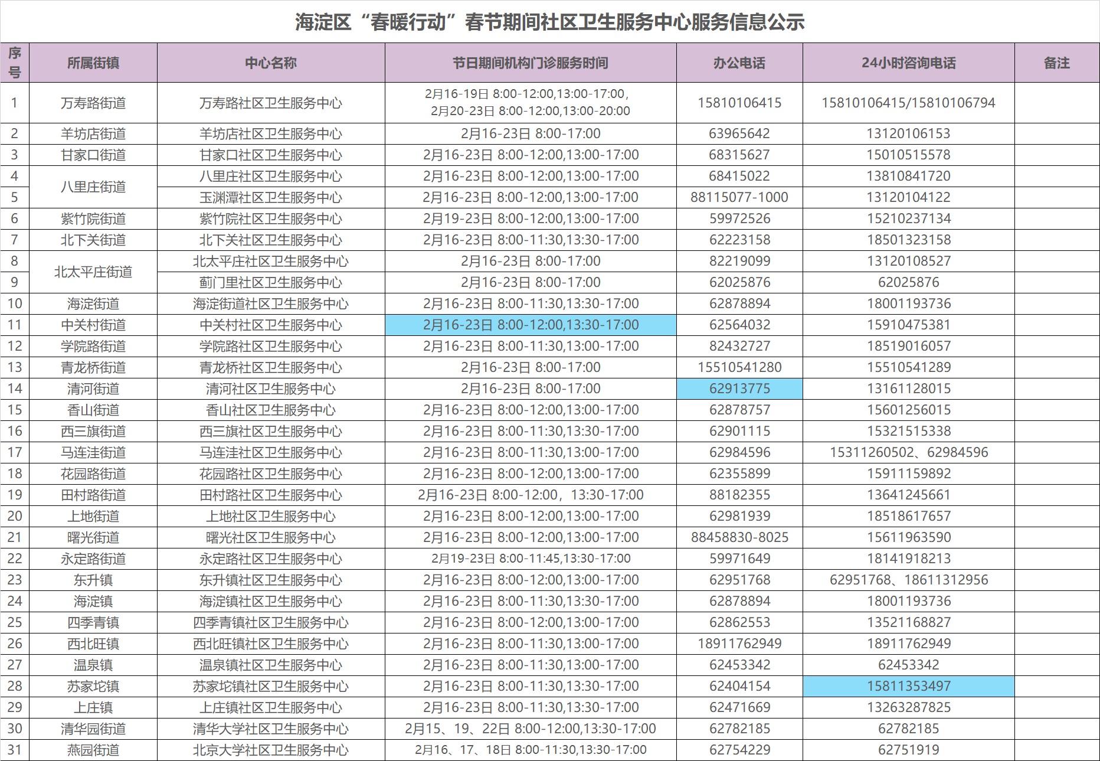
Task: Click the 备注 column header
Action: 1056,63
